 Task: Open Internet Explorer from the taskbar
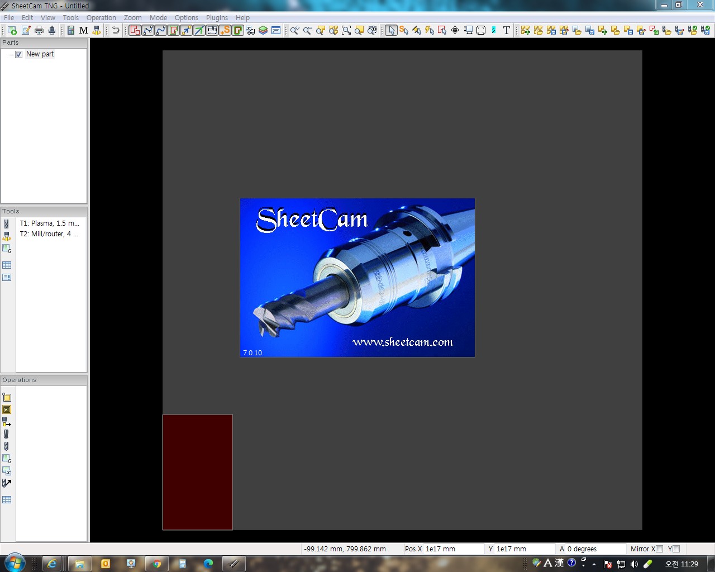click(x=52, y=564)
